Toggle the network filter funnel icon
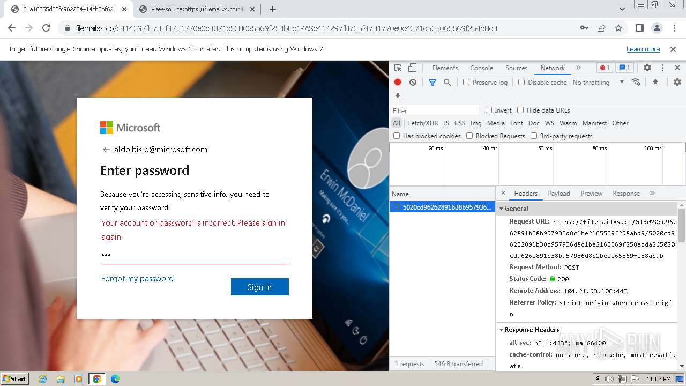Screen dimensions: 686x386 tap(433, 82)
